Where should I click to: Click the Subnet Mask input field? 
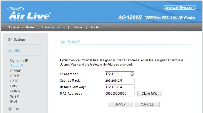point(119,81)
